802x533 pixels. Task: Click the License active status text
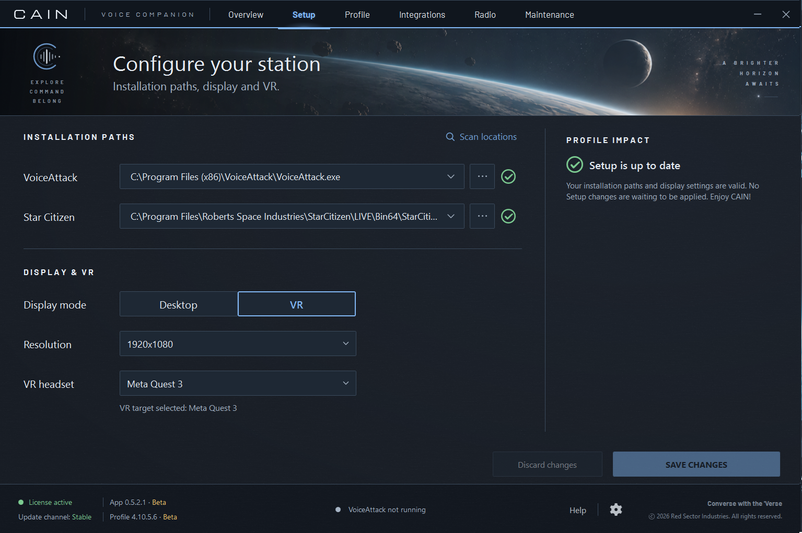(x=51, y=502)
